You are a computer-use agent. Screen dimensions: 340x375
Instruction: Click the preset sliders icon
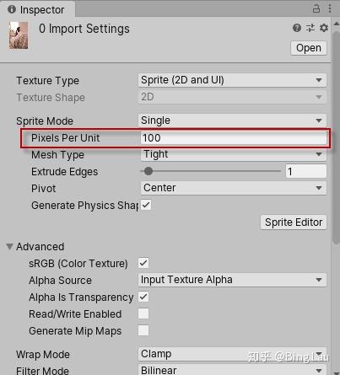tap(310, 28)
